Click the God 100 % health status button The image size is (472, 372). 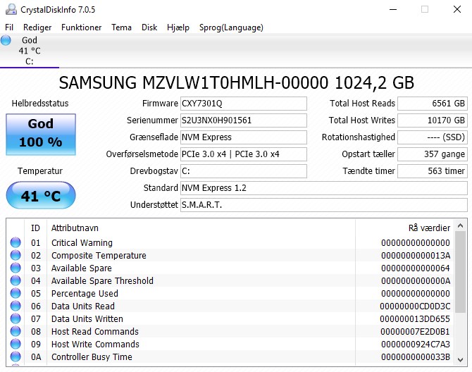pyautogui.click(x=40, y=132)
